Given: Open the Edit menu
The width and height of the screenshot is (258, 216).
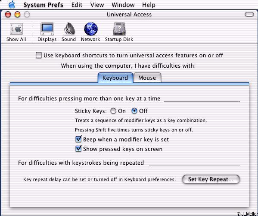Looking at the screenshot, I should coord(77,5).
